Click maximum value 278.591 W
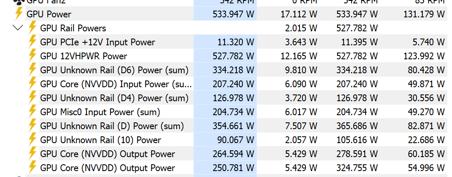This screenshot has height=177, width=452. (357, 154)
